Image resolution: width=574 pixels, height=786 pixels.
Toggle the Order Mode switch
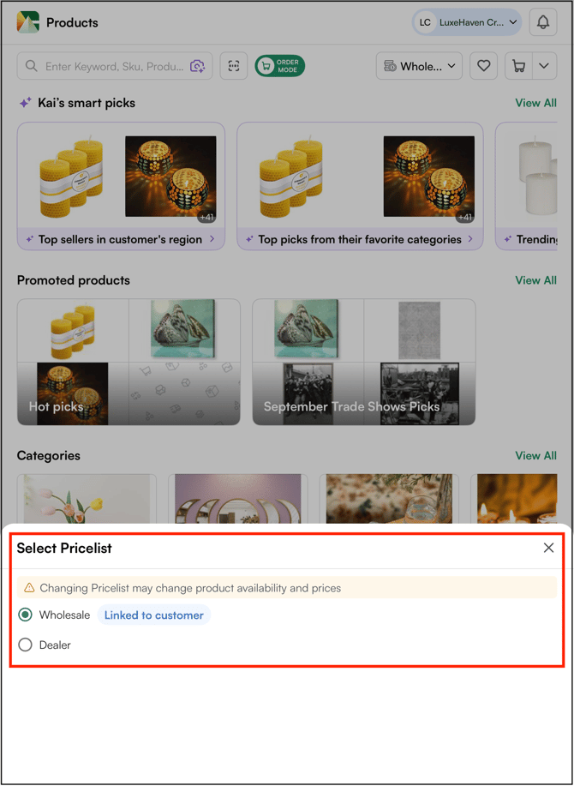tap(279, 66)
